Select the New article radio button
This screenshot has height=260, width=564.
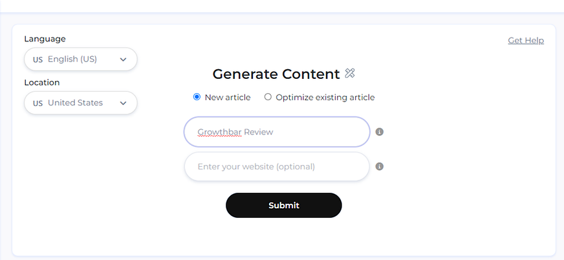[197, 97]
